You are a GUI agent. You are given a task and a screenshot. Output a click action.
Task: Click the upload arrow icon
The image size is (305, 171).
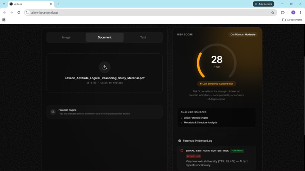105,67
